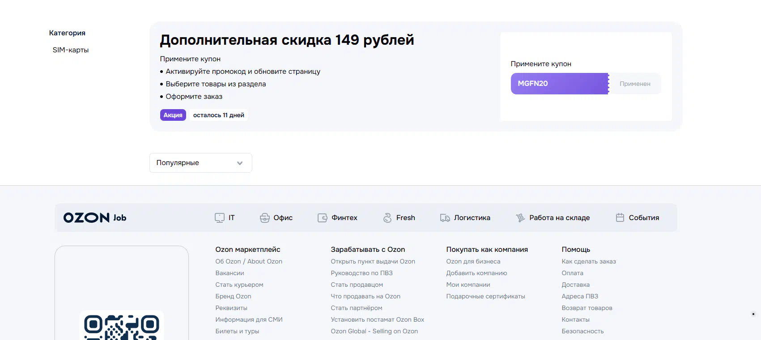This screenshot has width=761, height=340.
Task: Click the осталось 11 дней label
Action: point(219,115)
